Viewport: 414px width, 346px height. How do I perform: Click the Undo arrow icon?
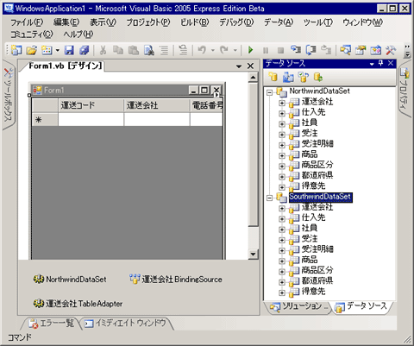[202, 50]
